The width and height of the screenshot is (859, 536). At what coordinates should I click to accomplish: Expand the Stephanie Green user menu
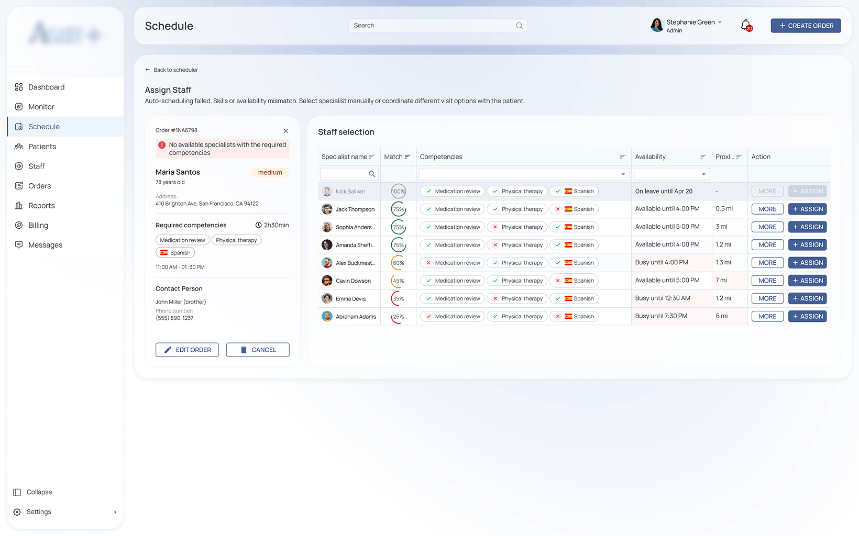pos(720,23)
